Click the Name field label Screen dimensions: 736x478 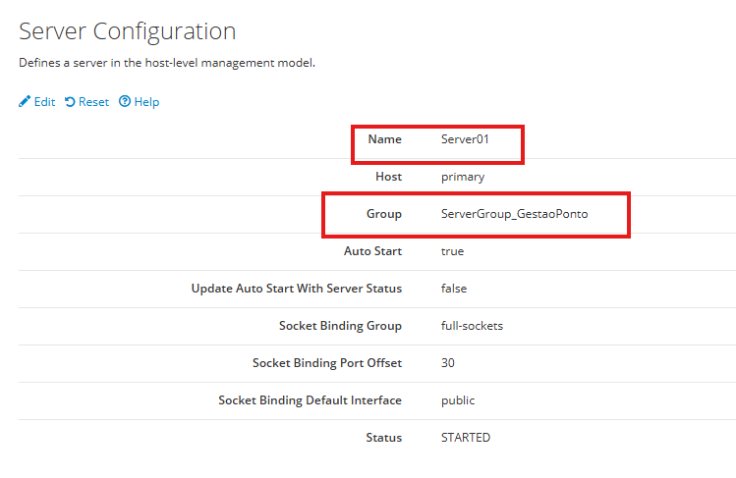click(x=384, y=139)
